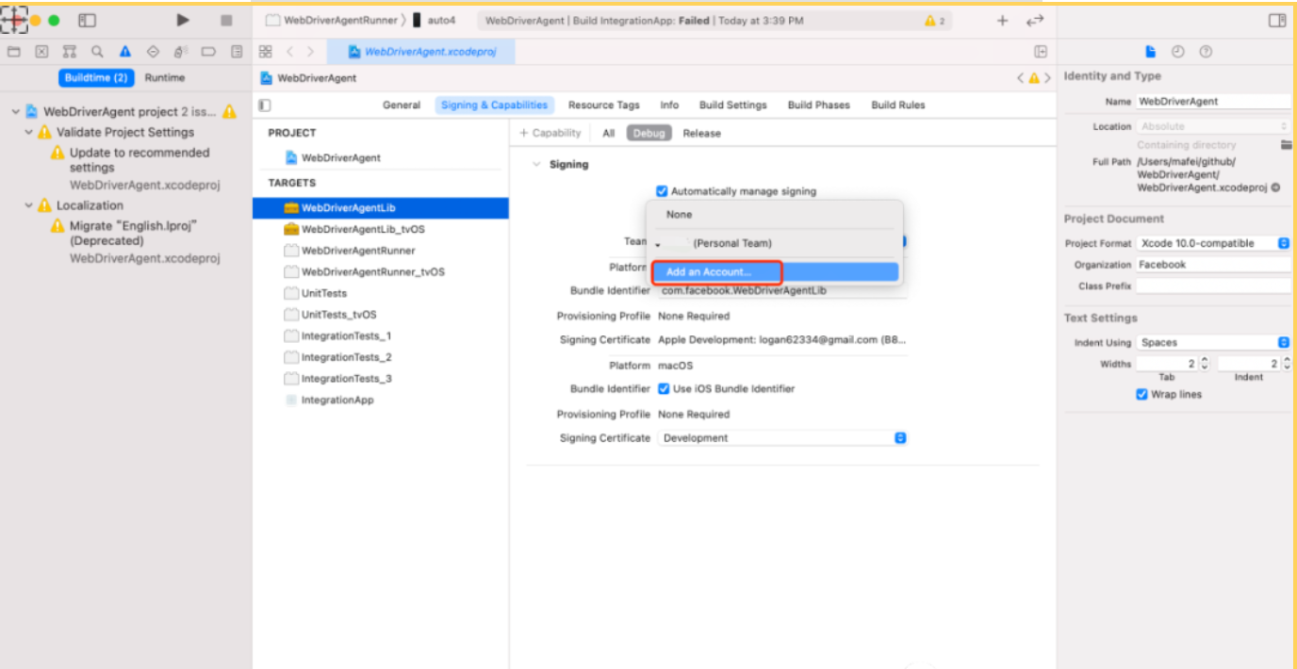Open the Project Format dropdown
The width and height of the screenshot is (1297, 669).
[x=1282, y=242]
